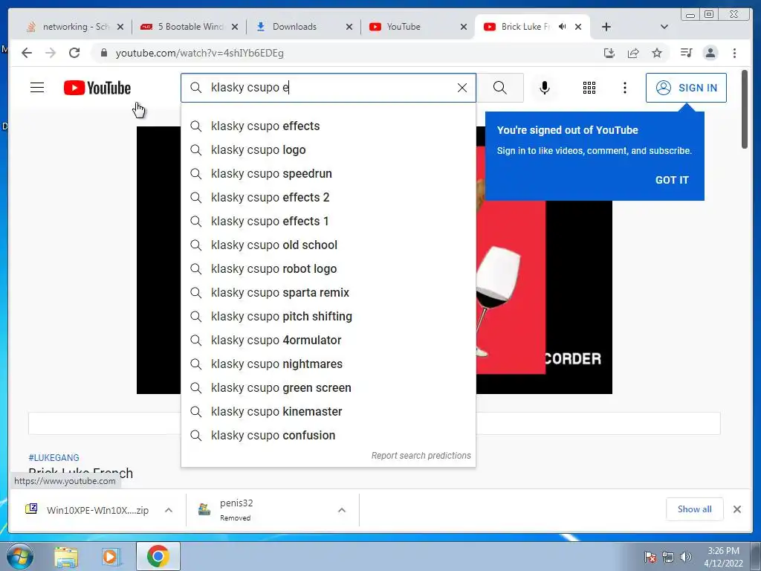Open media controls icon in toolbar
Image resolution: width=761 pixels, height=571 pixels.
[686, 53]
